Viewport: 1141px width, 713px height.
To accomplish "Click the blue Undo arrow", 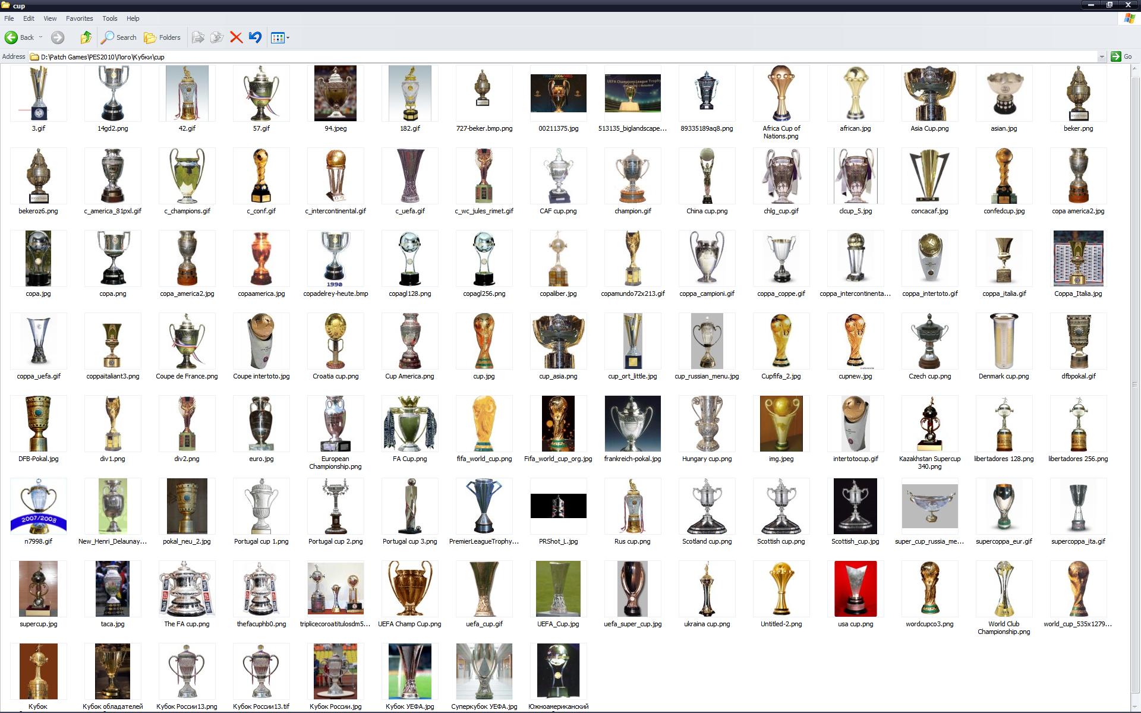I will pos(255,37).
